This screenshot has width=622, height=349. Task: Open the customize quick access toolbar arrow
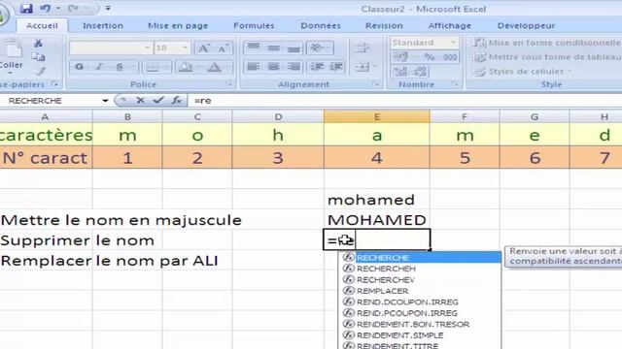108,9
